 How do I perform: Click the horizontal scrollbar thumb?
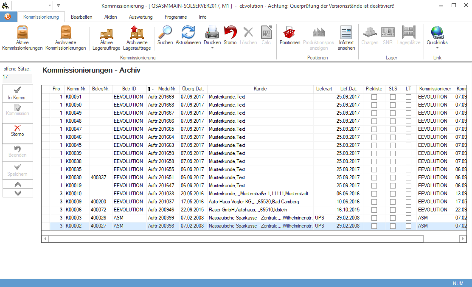pos(236,239)
